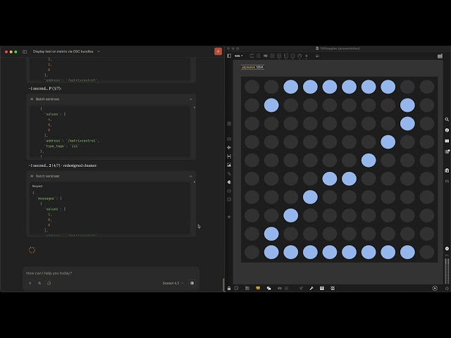Click the add object plus icon in Max toolbar

[307, 56]
